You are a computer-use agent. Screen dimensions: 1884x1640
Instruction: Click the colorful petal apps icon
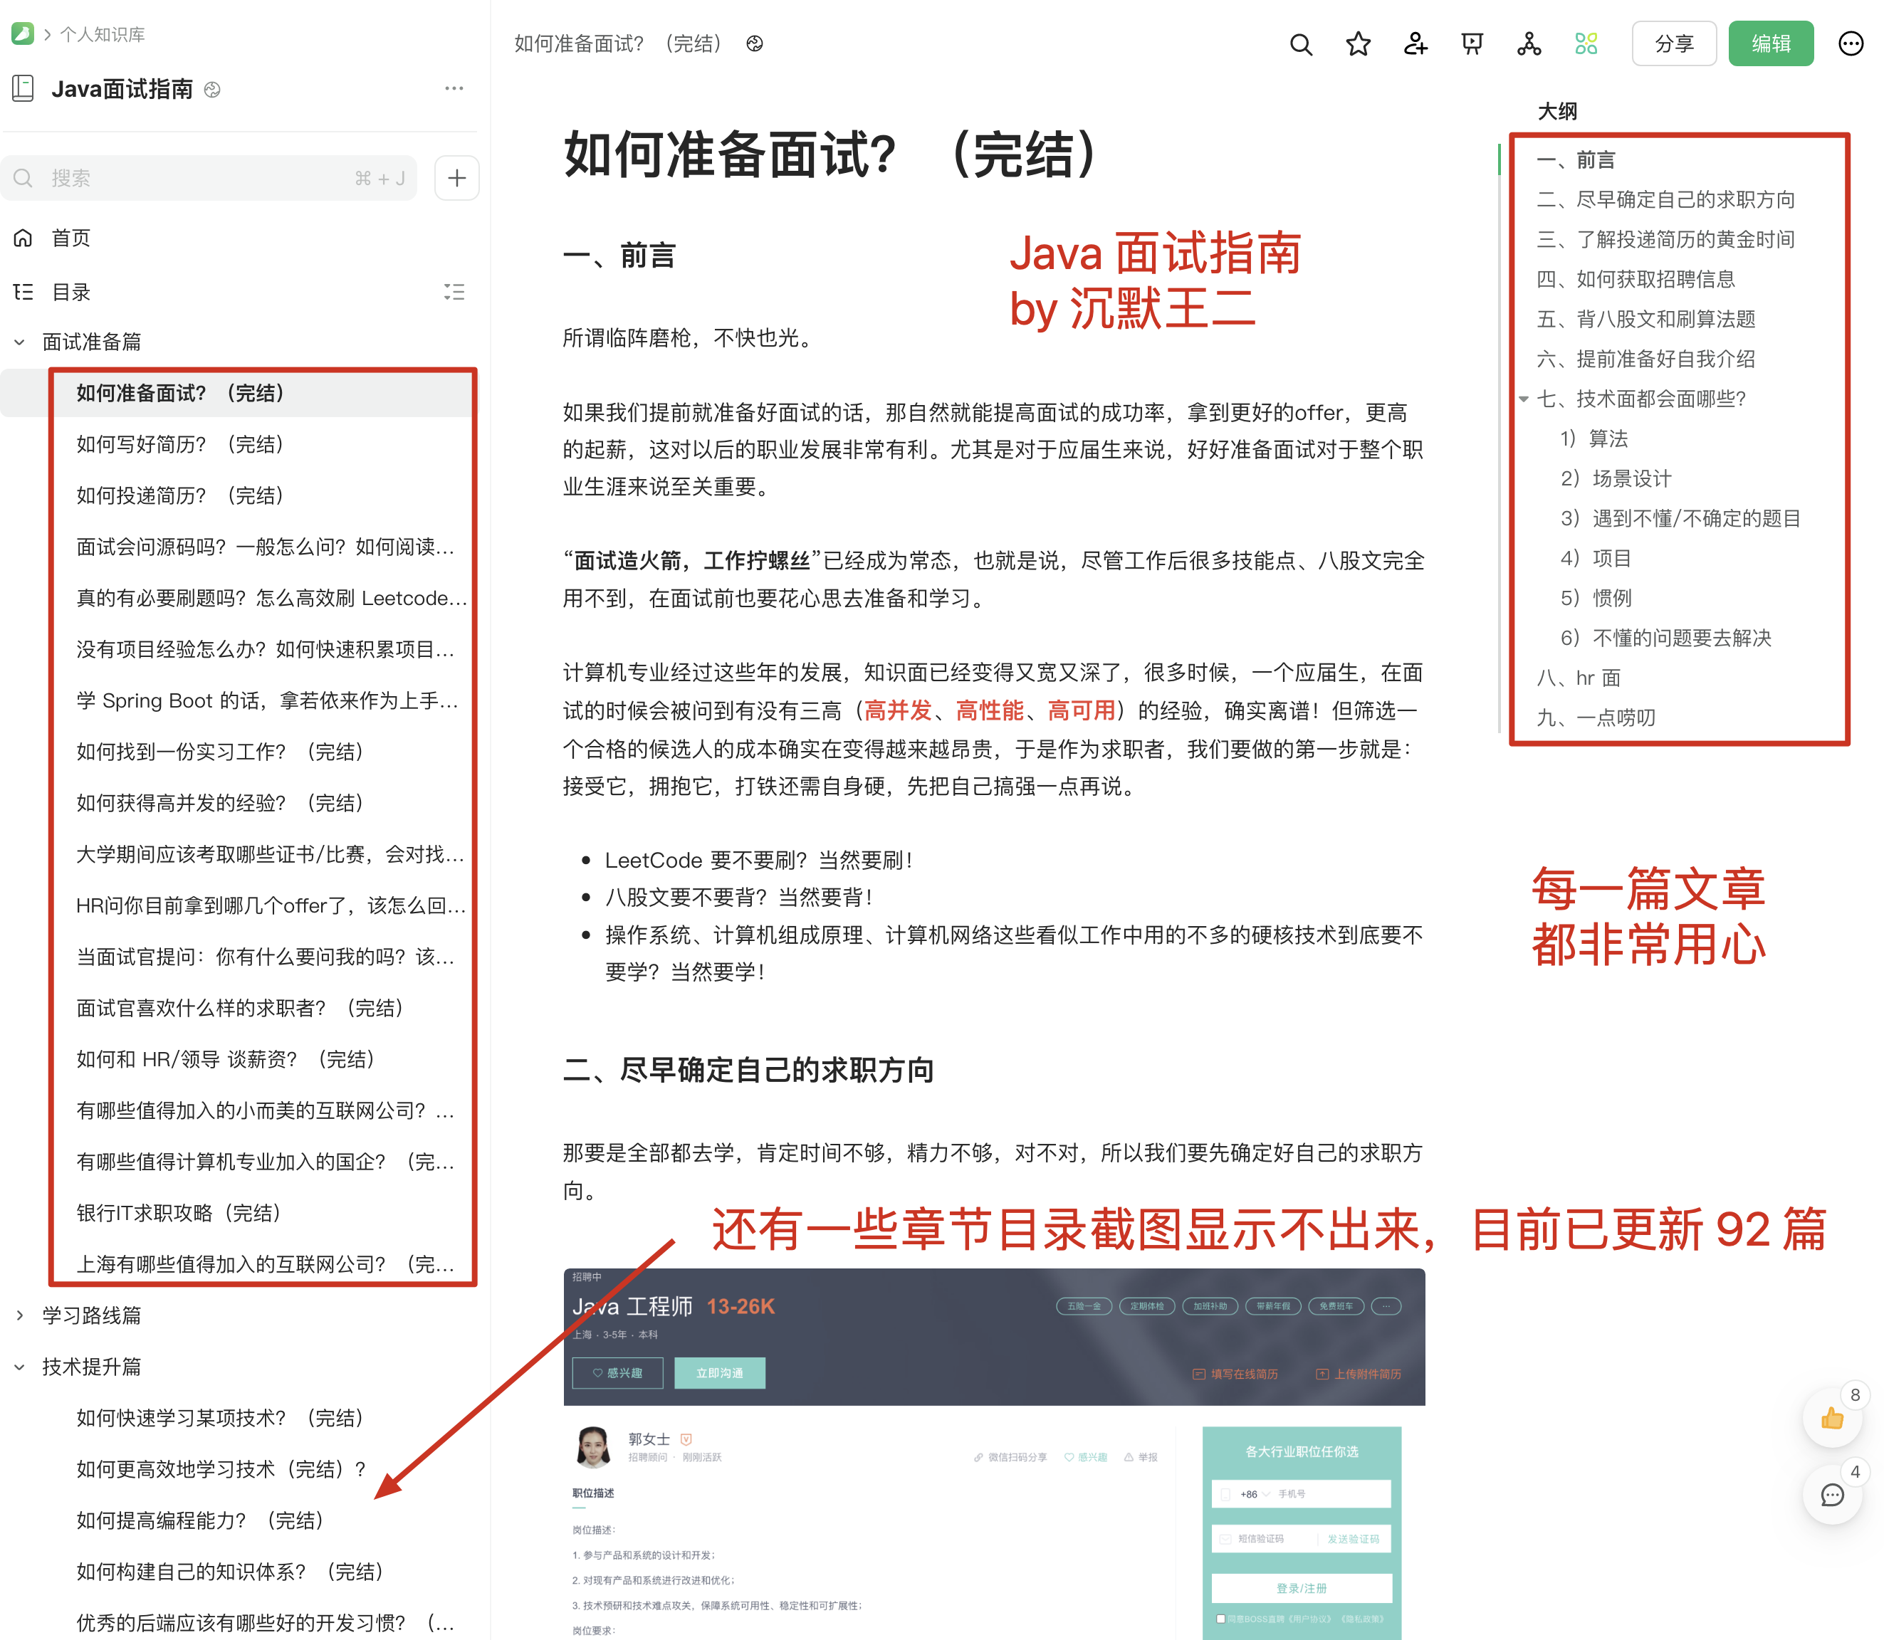pos(1586,43)
